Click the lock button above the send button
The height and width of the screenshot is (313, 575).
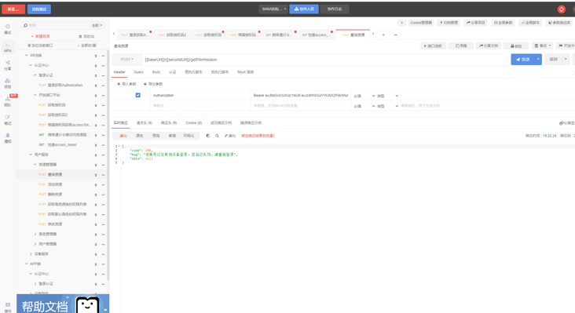click(x=516, y=46)
